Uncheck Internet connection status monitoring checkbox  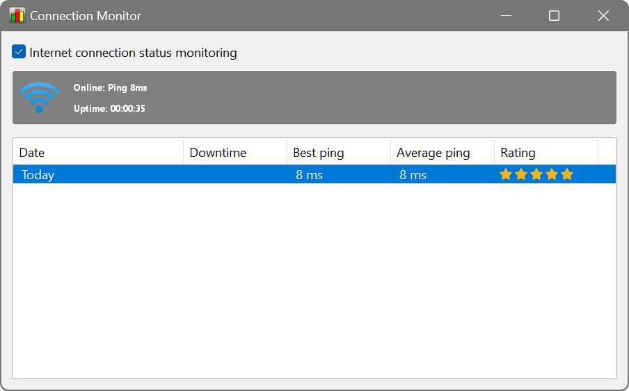pos(19,52)
